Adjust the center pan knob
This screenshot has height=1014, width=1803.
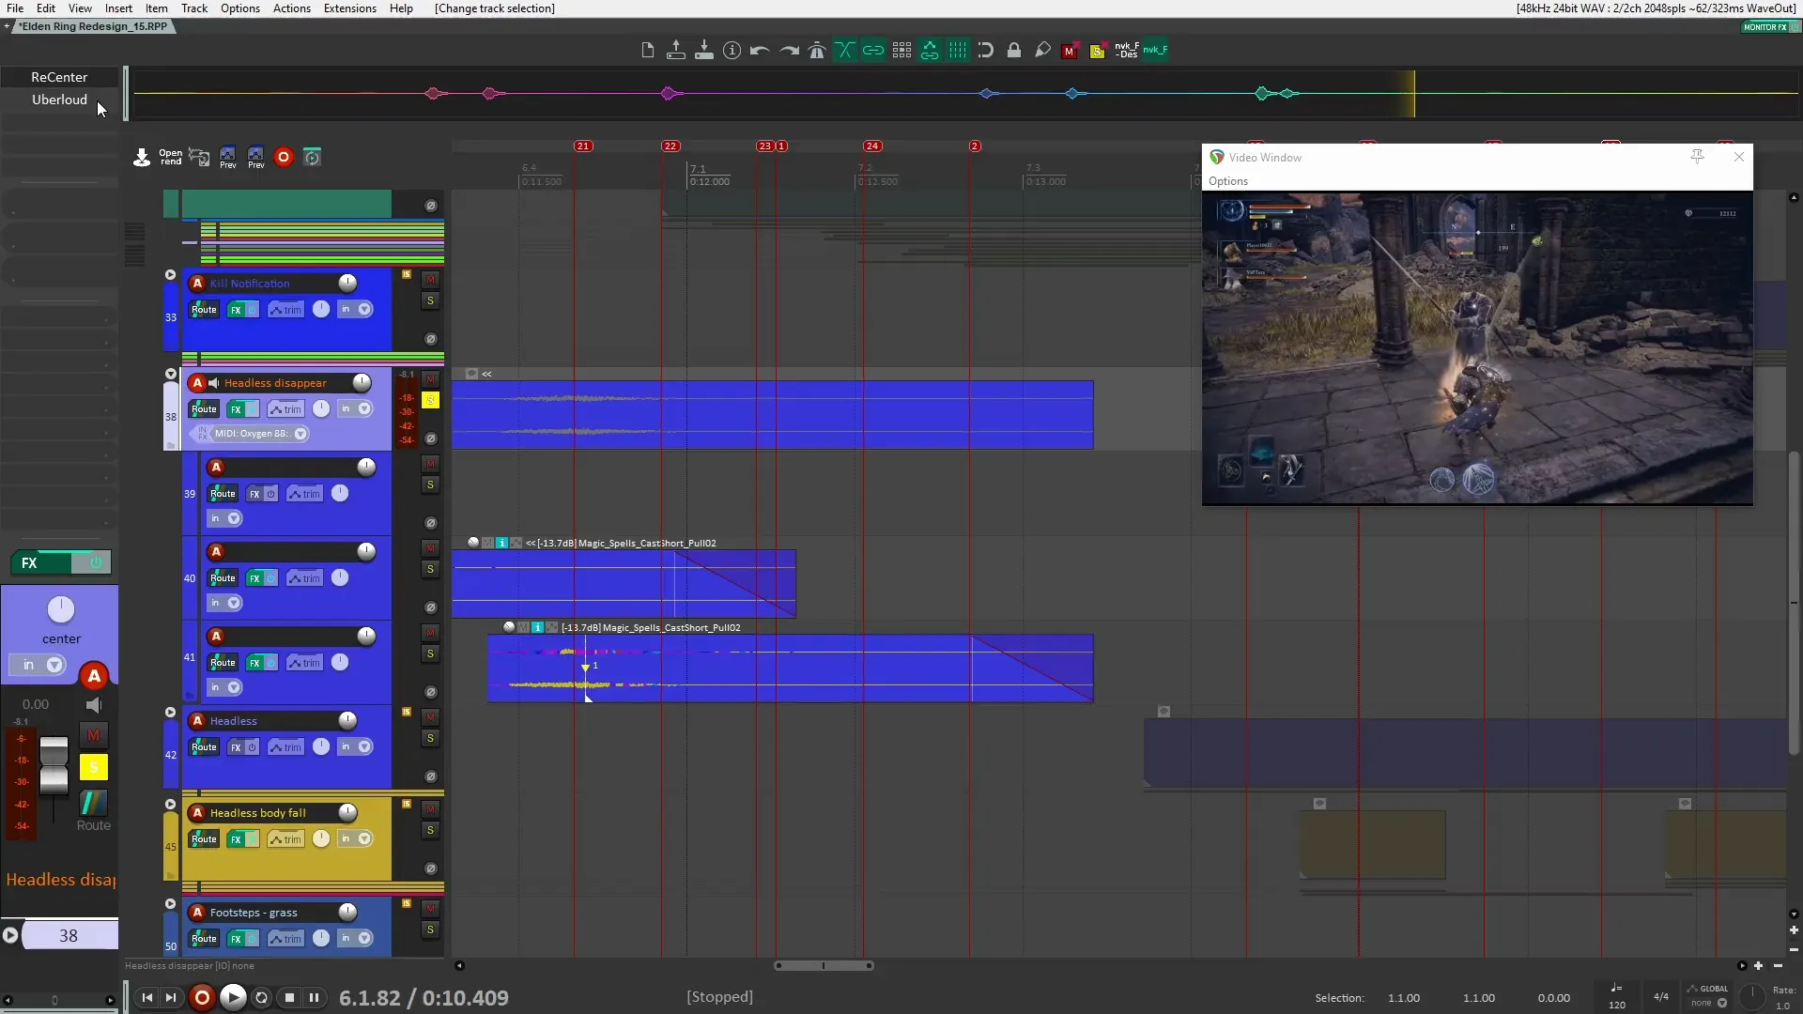click(61, 610)
